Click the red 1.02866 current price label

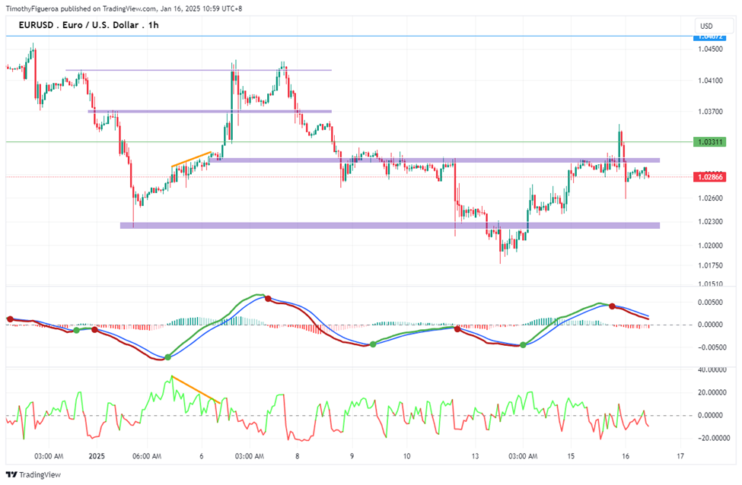coord(709,177)
